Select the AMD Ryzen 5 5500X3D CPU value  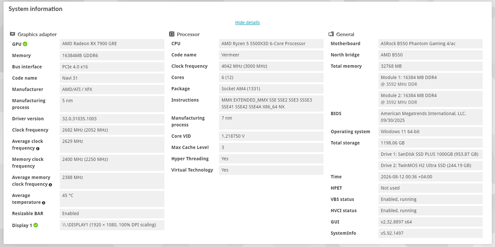click(x=271, y=44)
